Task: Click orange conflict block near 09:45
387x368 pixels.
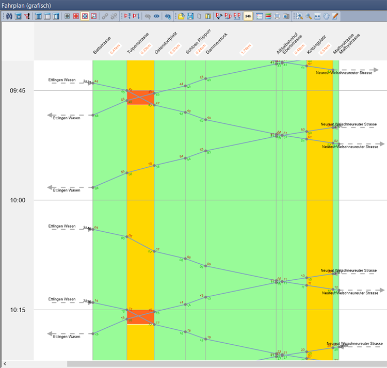Action: coord(140,98)
